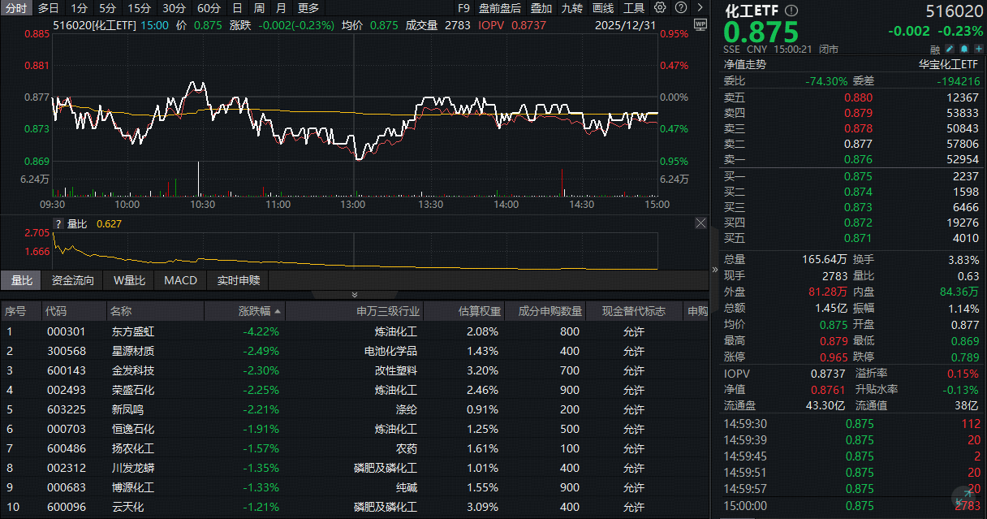
Task: Close the 量比 indicator sub-panel
Action: pyautogui.click(x=700, y=223)
